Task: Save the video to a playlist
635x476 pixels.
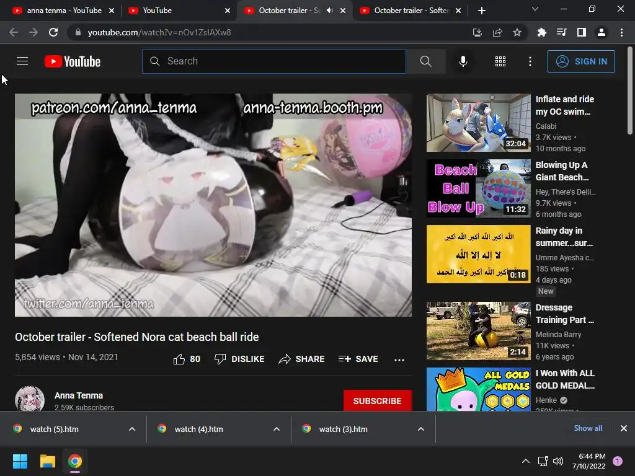Action: coord(358,359)
